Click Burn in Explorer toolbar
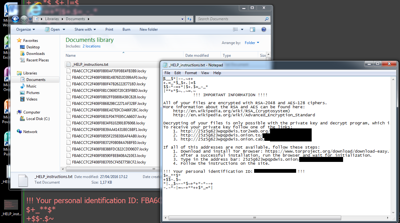This screenshot has width=400, height=223. coord(126,29)
